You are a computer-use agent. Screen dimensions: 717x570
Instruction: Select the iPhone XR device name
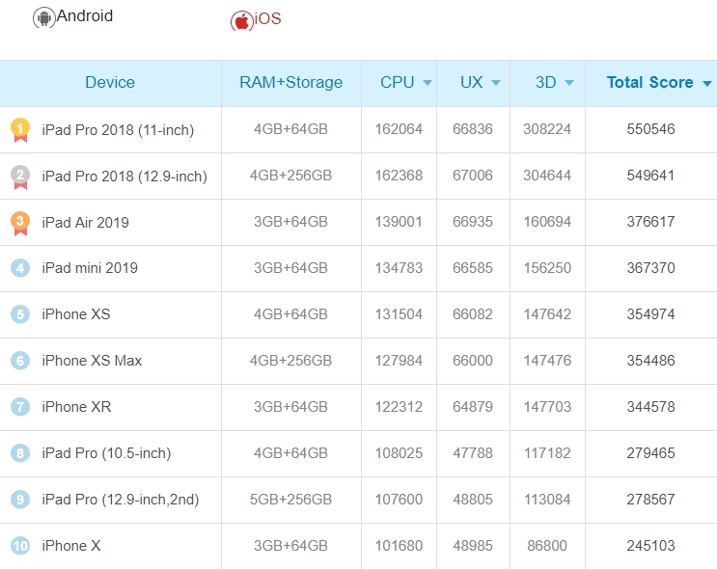pos(76,407)
